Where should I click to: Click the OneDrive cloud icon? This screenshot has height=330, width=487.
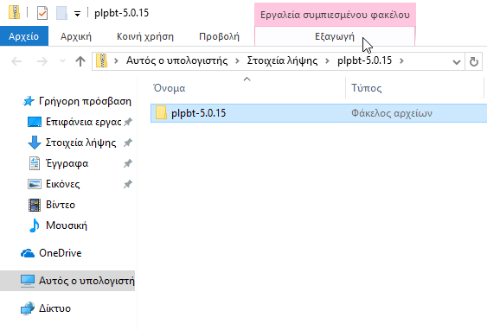click(x=28, y=253)
